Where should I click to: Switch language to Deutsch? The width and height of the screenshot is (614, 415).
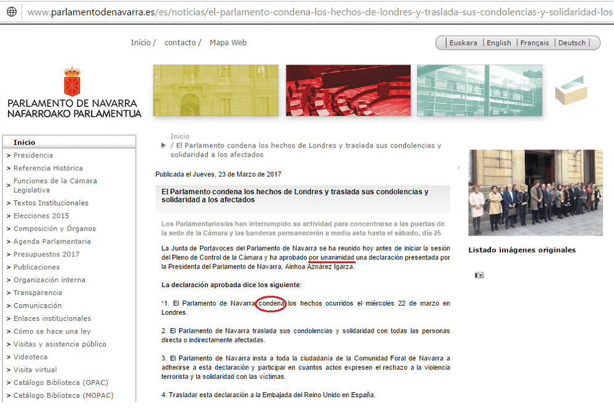pos(572,43)
